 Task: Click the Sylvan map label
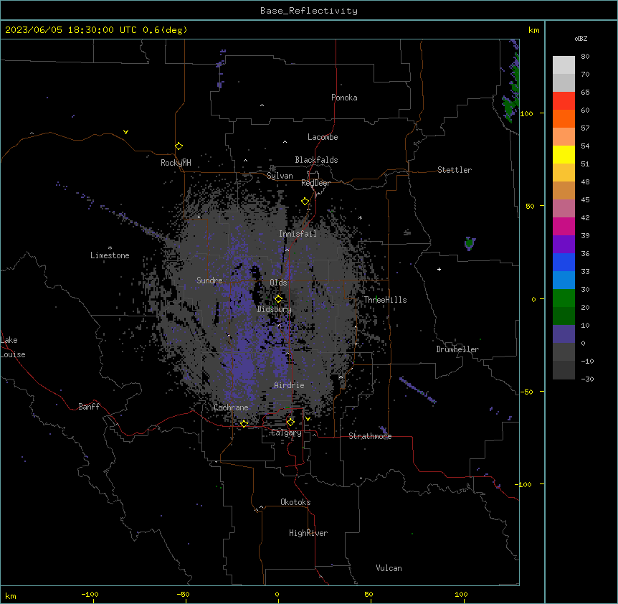(280, 176)
